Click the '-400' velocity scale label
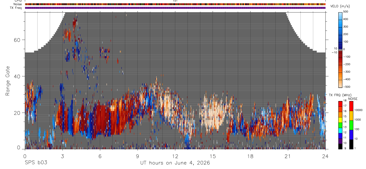The width and height of the screenshot is (366, 169). pyautogui.click(x=347, y=79)
